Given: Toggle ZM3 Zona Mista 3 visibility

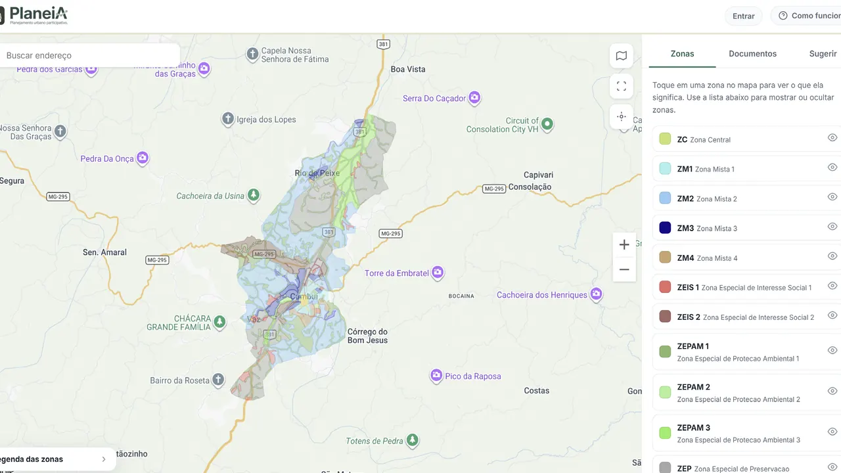Looking at the screenshot, I should click(x=832, y=227).
